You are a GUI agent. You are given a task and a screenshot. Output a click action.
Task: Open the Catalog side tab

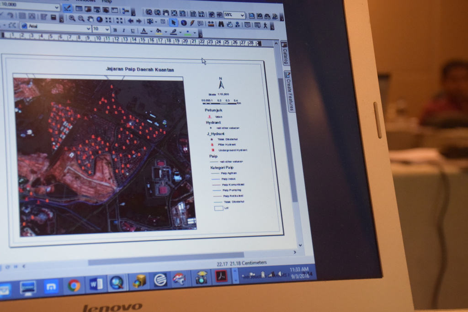click(285, 53)
